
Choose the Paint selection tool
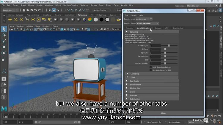4,41
